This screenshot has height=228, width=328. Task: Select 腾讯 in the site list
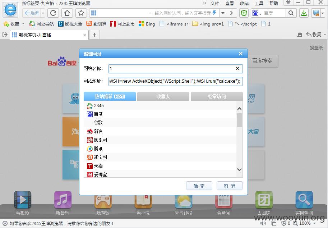coord(160,149)
